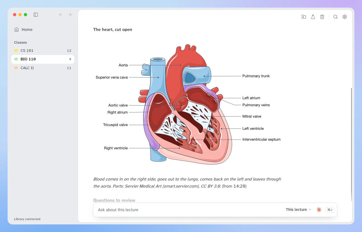Click the Tricuspid valve label
The height and width of the screenshot is (232, 362).
pyautogui.click(x=115, y=125)
